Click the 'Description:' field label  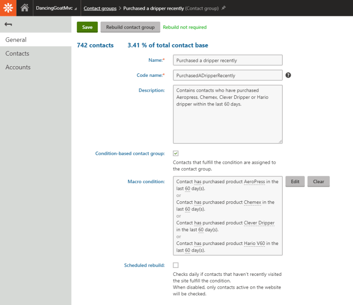point(151,90)
